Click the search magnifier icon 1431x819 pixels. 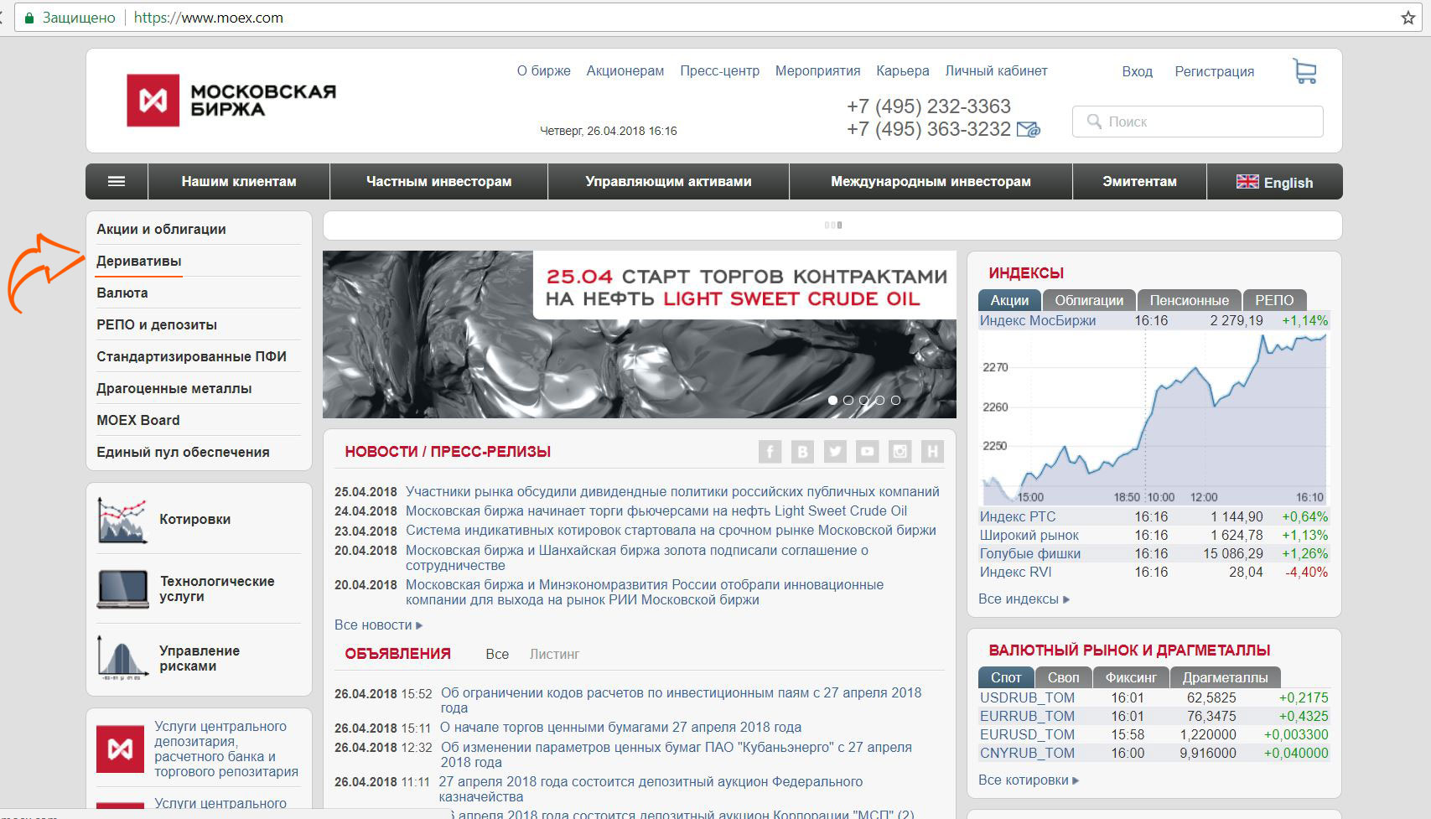click(x=1094, y=122)
